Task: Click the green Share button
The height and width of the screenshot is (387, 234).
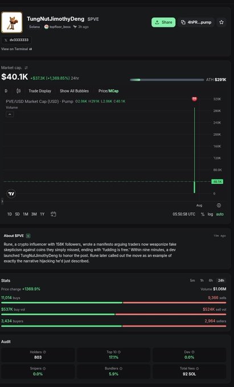Action: point(163,22)
